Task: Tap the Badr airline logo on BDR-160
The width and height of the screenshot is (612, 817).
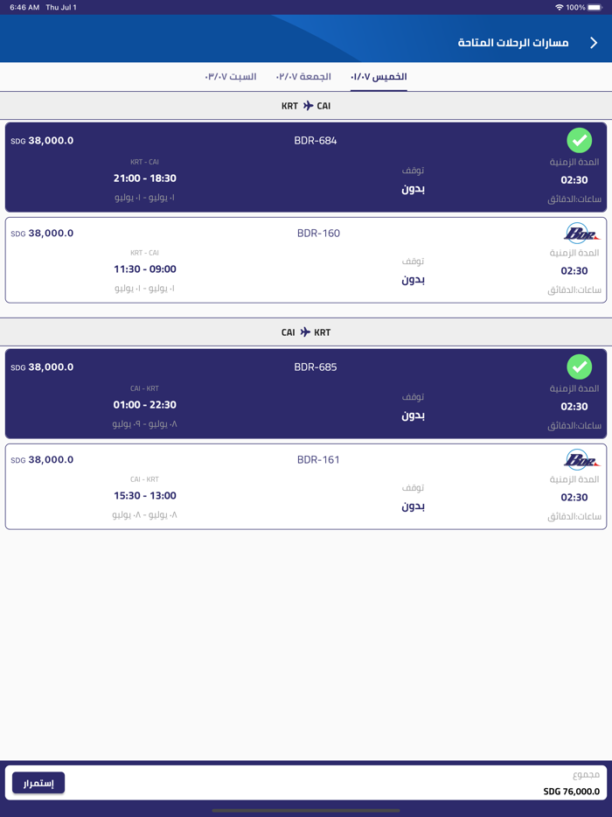Action: click(581, 234)
